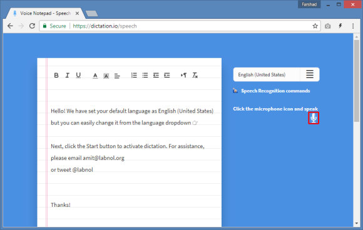Image resolution: width=363 pixels, height=230 pixels.
Task: Insert a bulleted list
Action: (x=145, y=75)
